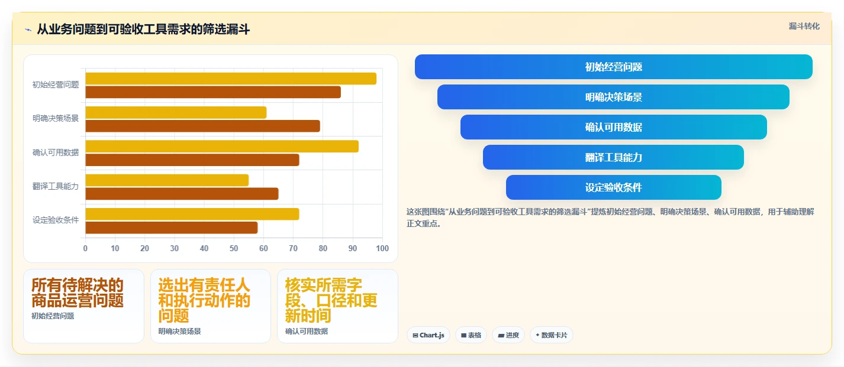Click the description paragraph under the funnel
Image resolution: width=844 pixels, height=367 pixels.
click(610, 217)
